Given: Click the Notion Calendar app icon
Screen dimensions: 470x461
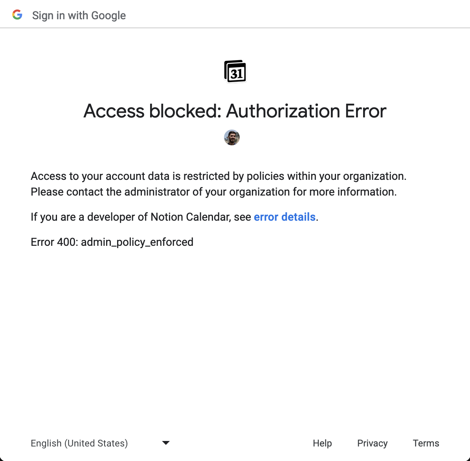Looking at the screenshot, I should click(x=235, y=72).
